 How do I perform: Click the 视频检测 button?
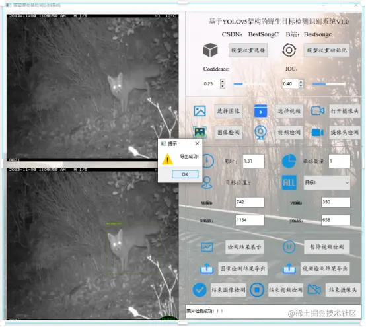pos(289,133)
